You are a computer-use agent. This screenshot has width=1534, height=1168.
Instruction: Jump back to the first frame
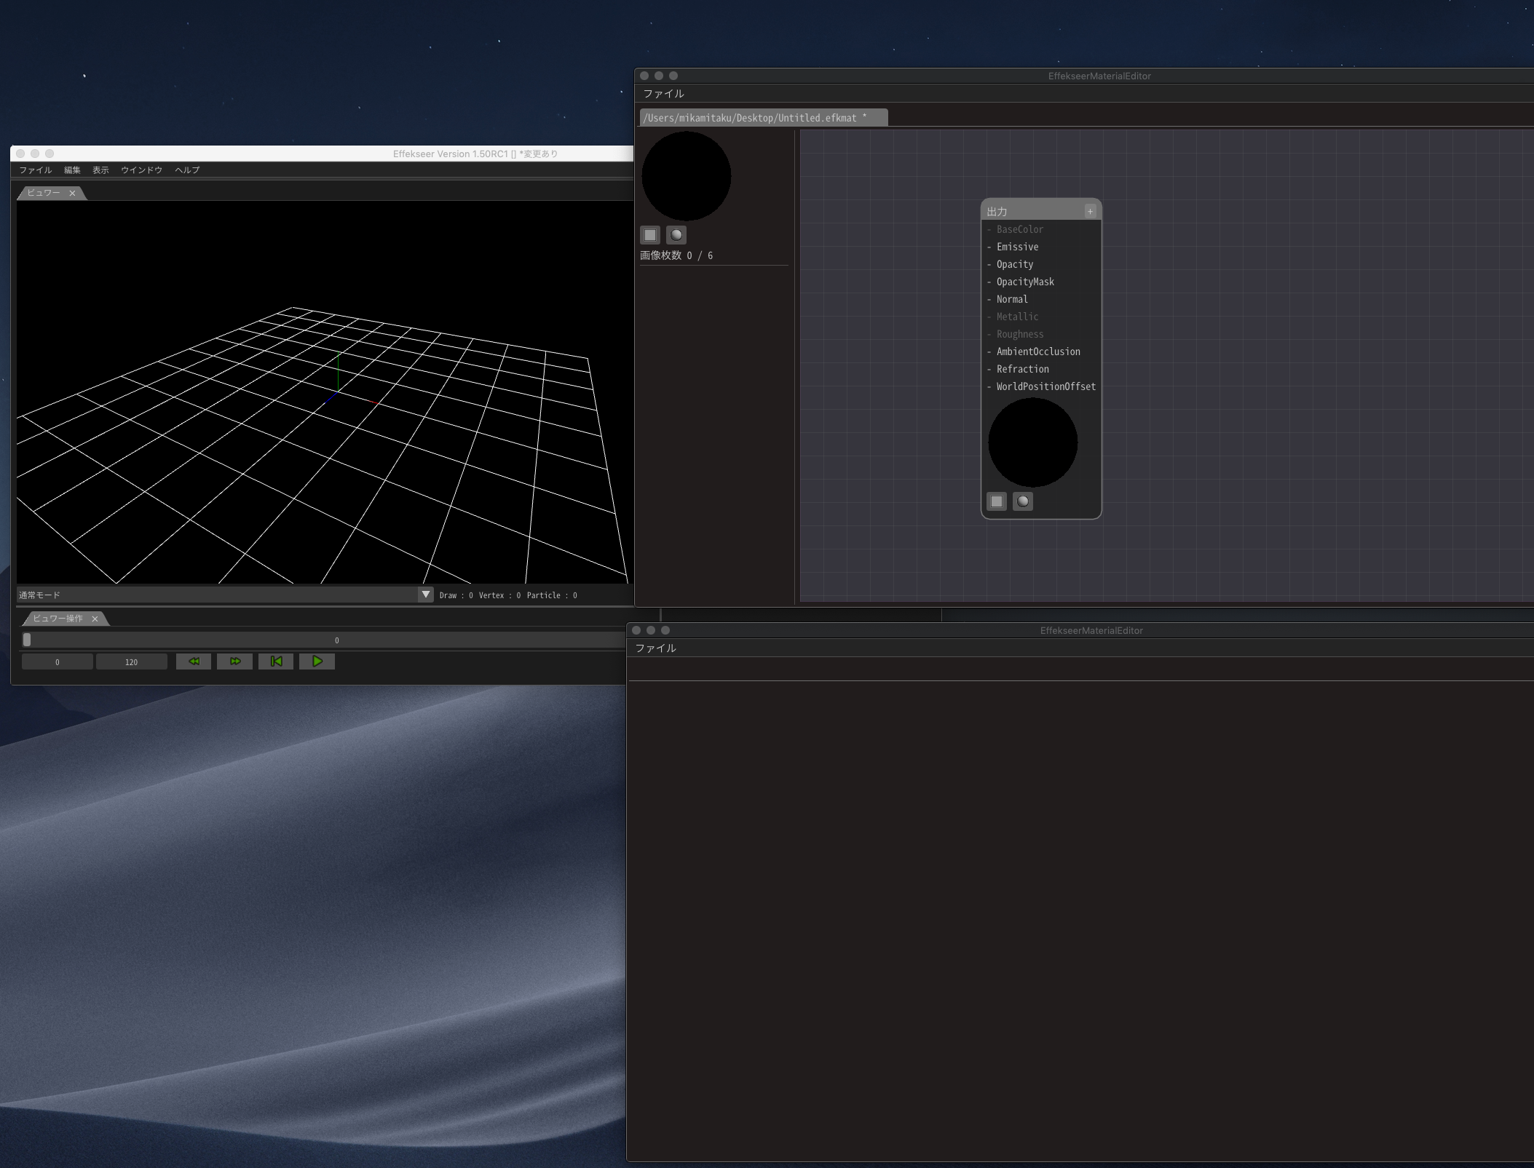[x=276, y=662]
